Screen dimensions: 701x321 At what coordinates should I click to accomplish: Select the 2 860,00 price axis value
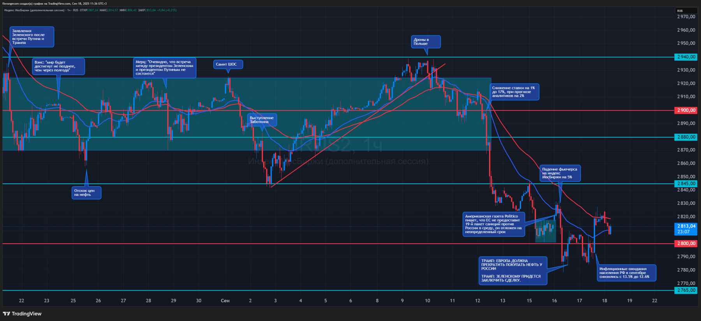(686, 164)
